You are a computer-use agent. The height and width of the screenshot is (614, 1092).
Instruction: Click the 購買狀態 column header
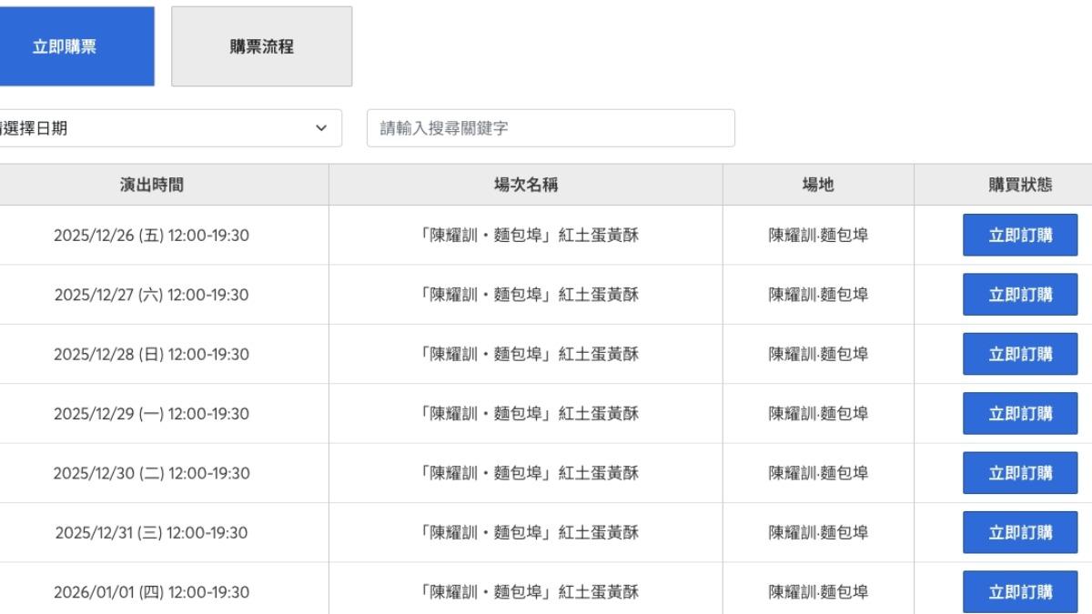(x=1020, y=185)
